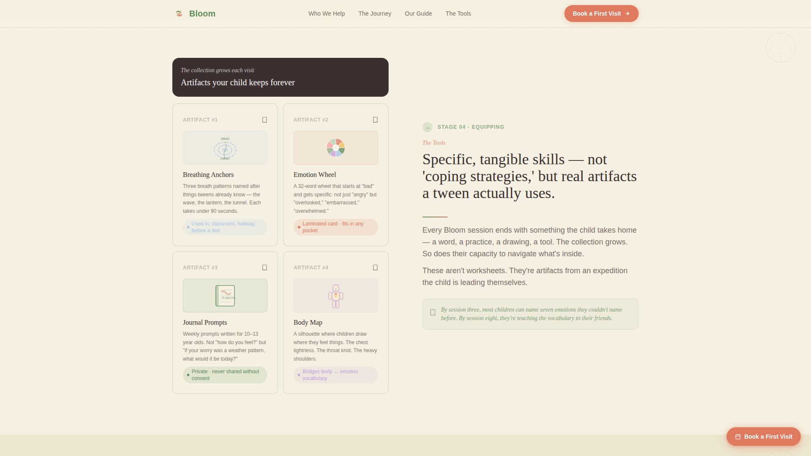Open Breathing Anchors illustration thumbnail
Viewport: 811px width, 456px height.
225,148
